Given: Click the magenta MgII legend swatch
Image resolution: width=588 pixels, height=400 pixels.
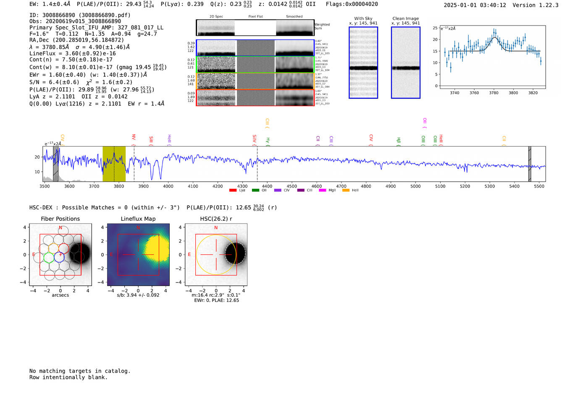Looking at the screenshot, I should (x=323, y=191).
